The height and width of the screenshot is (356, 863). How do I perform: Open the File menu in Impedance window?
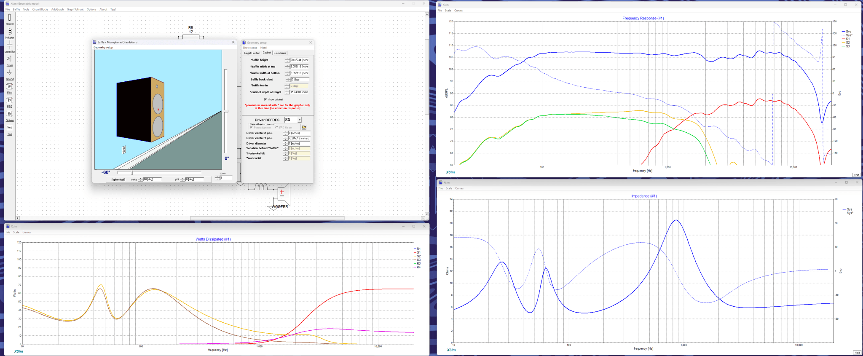[441, 188]
